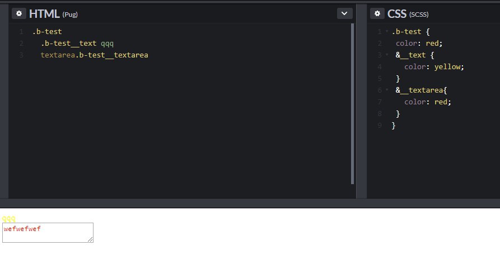
Task: Click inside the preview textarea with wefwefwef
Action: click(x=48, y=233)
